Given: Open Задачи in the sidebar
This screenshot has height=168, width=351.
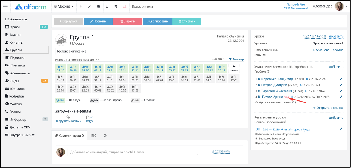Looking at the screenshot, I should (x=13, y=35).
